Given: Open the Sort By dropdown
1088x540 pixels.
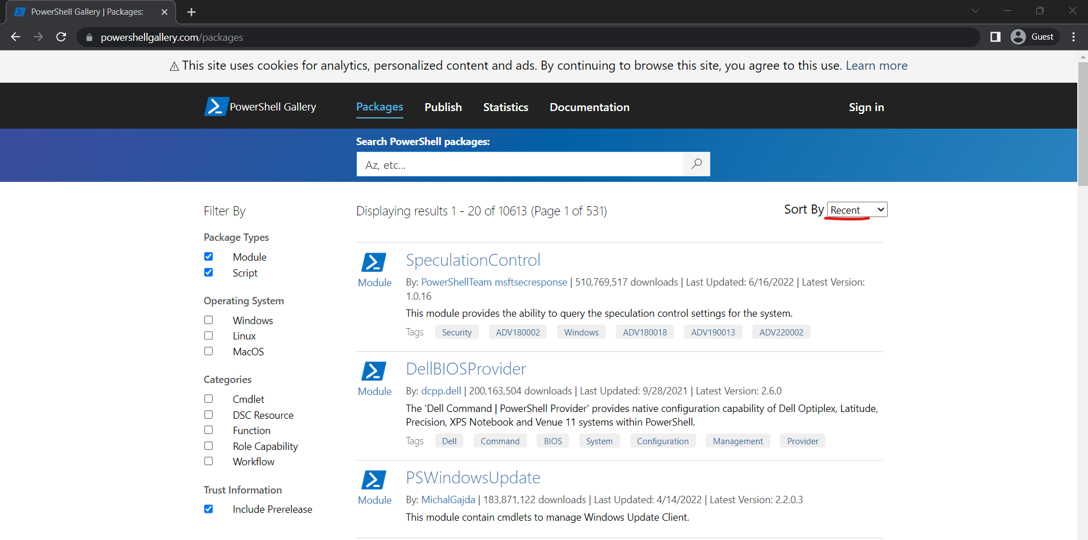Looking at the screenshot, I should (856, 209).
